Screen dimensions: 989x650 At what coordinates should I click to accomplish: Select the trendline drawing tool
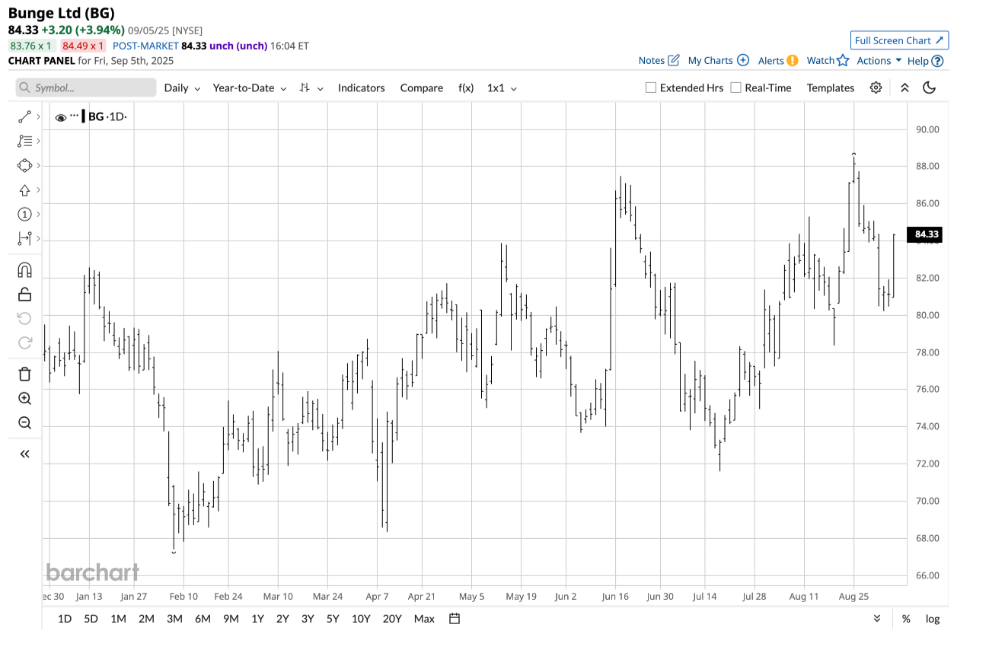coord(23,116)
